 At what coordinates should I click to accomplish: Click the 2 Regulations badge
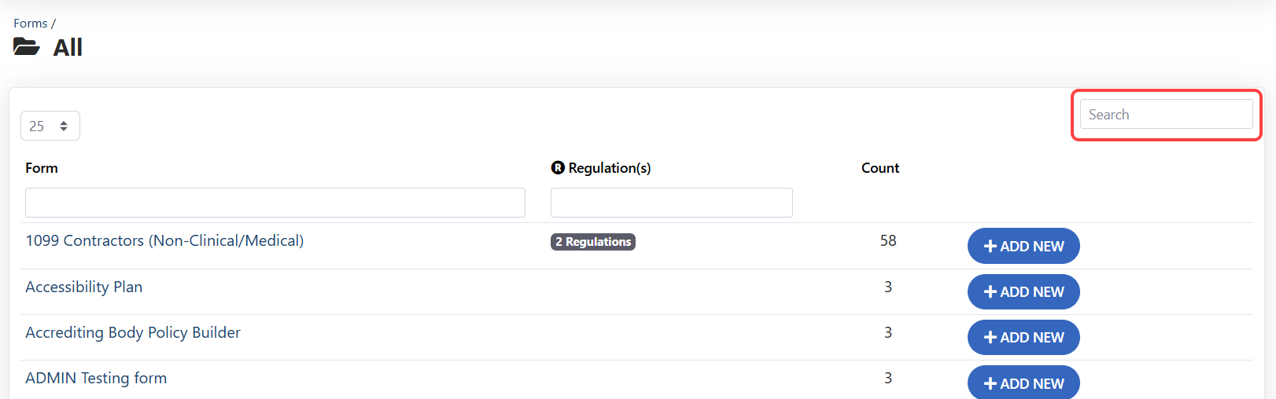592,242
